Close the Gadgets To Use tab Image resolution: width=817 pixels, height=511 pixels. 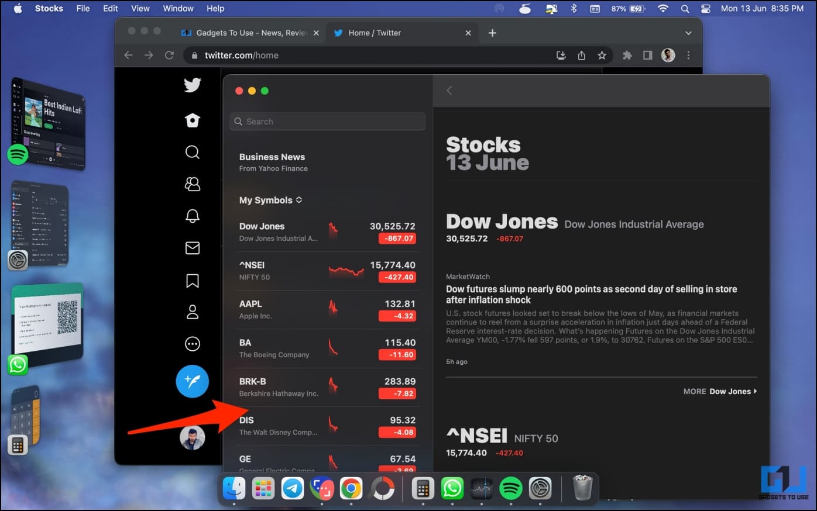(x=316, y=33)
